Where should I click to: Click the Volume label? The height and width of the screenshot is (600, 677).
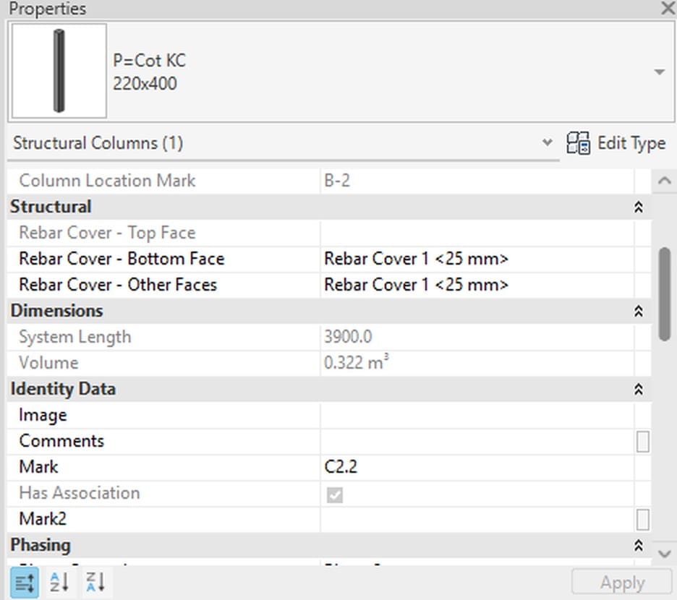[x=48, y=363]
